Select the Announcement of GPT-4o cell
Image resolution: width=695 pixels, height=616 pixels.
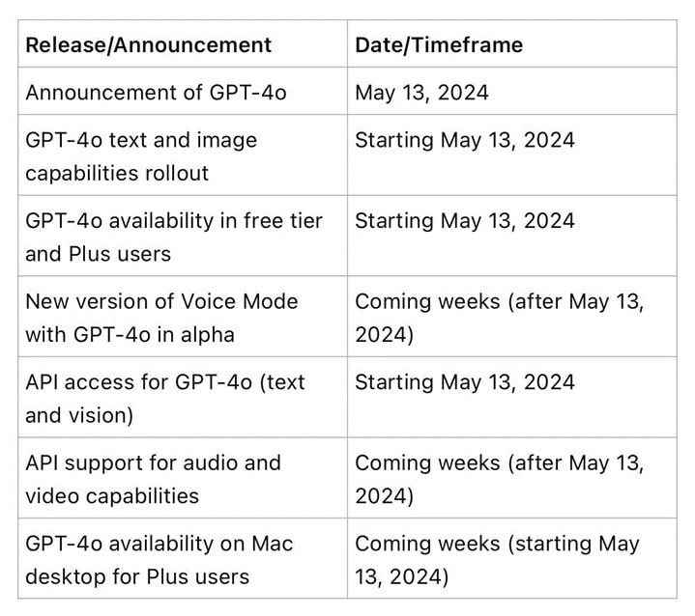pyautogui.click(x=182, y=91)
